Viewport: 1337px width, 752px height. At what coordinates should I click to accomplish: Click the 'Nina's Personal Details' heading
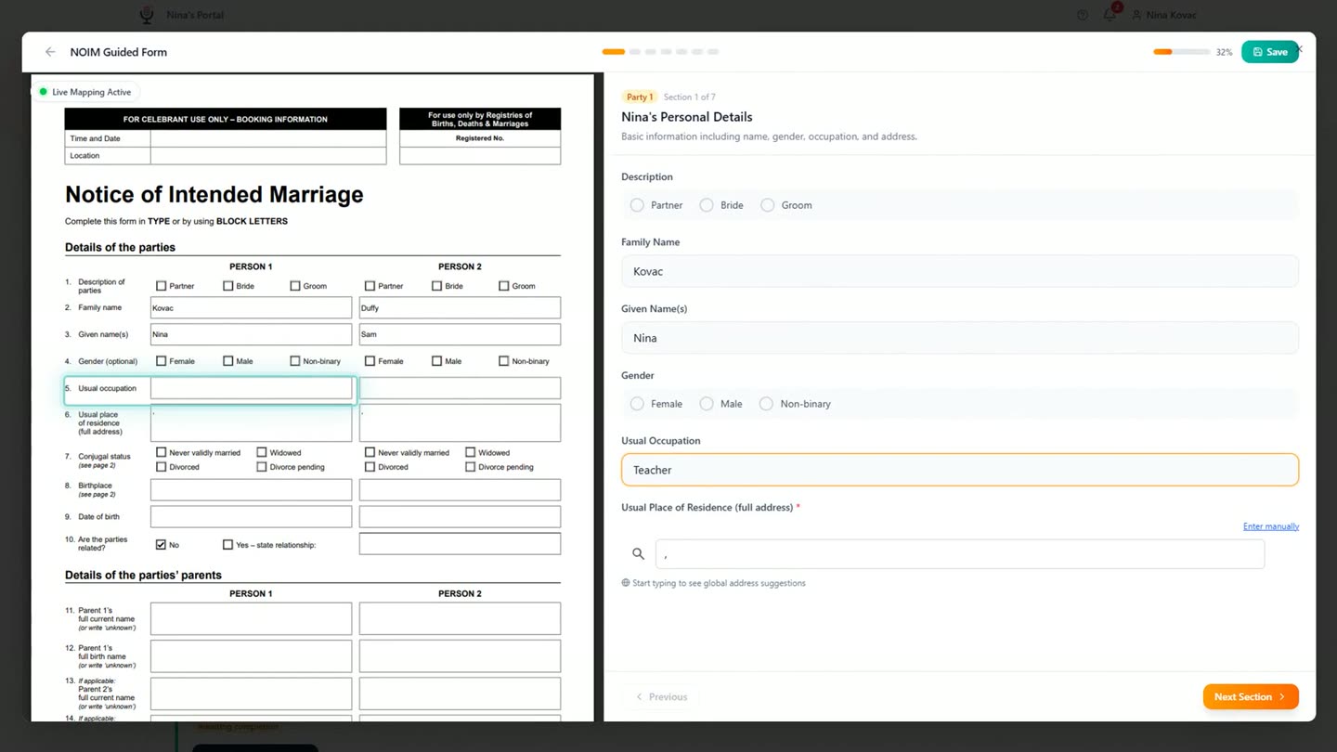tap(687, 117)
